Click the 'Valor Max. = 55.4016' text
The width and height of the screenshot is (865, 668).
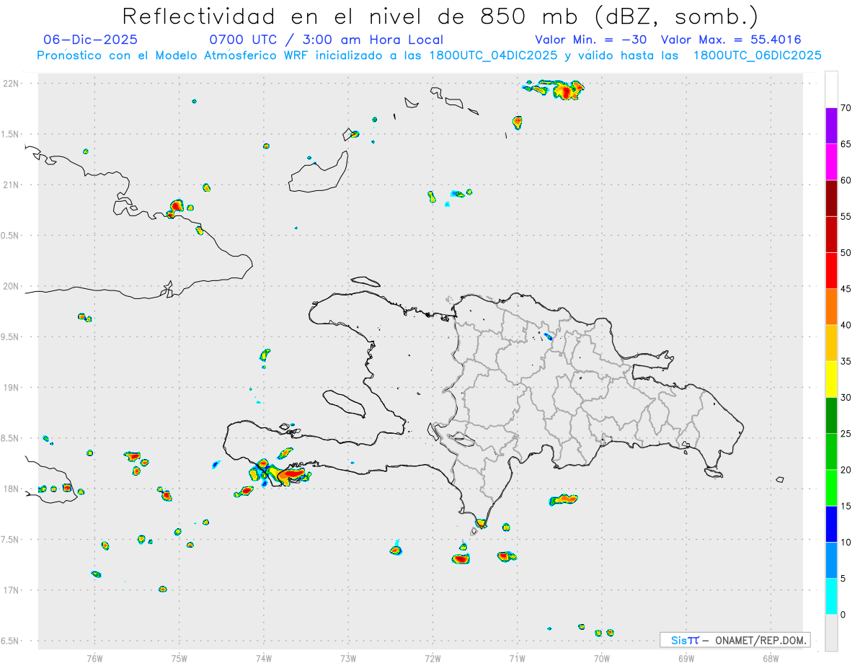click(x=731, y=40)
